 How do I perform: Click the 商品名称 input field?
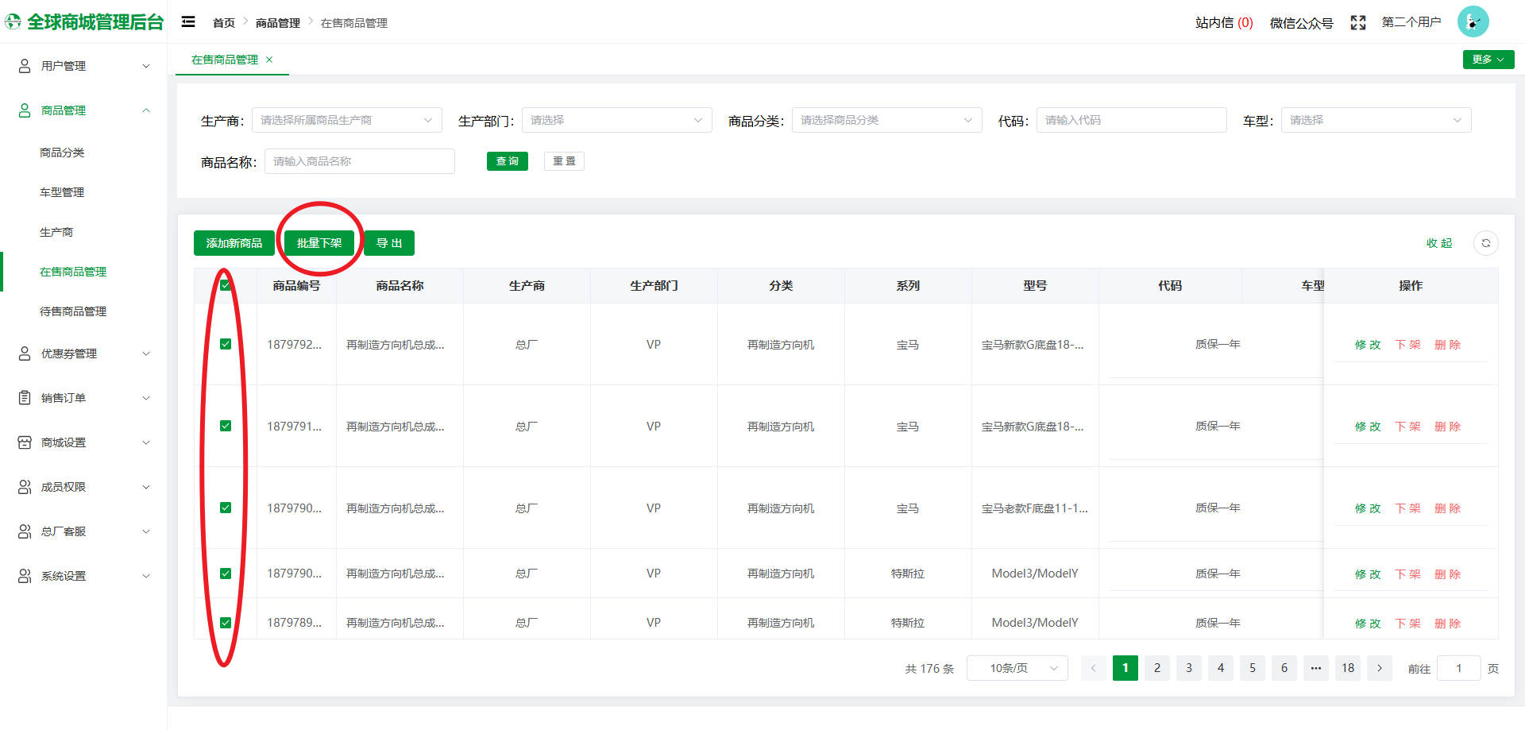(x=359, y=161)
